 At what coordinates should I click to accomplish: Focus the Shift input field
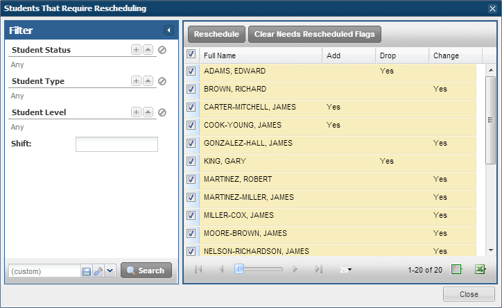point(116,144)
